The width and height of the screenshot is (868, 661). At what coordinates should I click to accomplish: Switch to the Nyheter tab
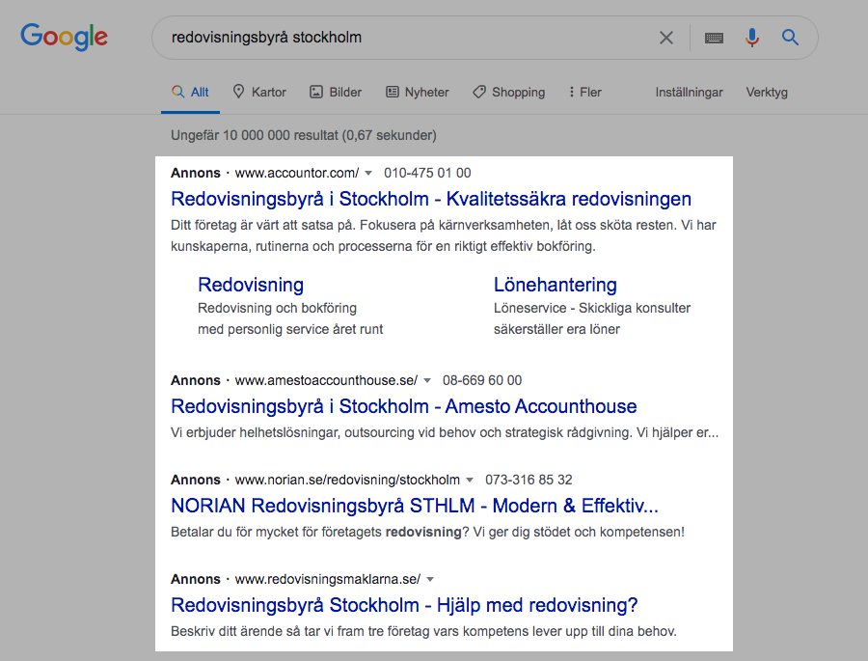pos(417,92)
